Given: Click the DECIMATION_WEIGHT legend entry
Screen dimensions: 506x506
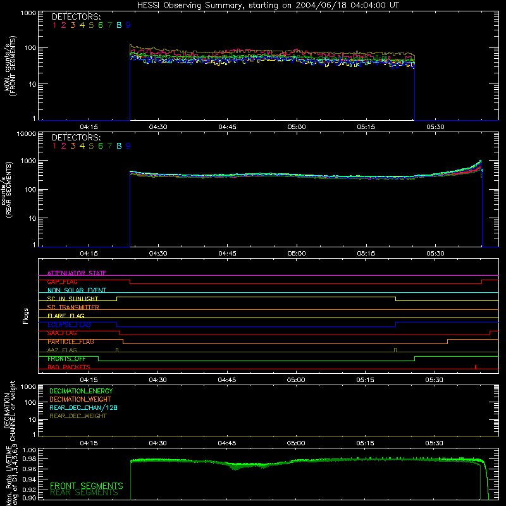Looking at the screenshot, I should (80, 399).
